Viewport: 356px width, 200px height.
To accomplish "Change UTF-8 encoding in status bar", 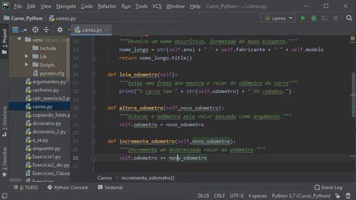I will (236, 196).
